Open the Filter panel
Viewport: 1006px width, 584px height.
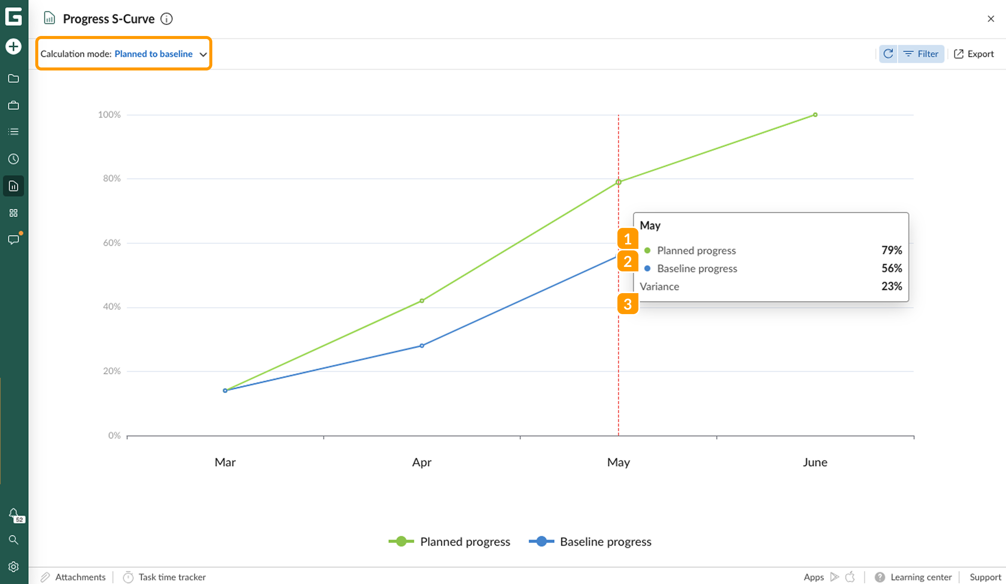coord(920,54)
